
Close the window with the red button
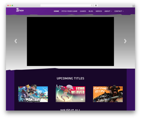[x=8, y=5]
